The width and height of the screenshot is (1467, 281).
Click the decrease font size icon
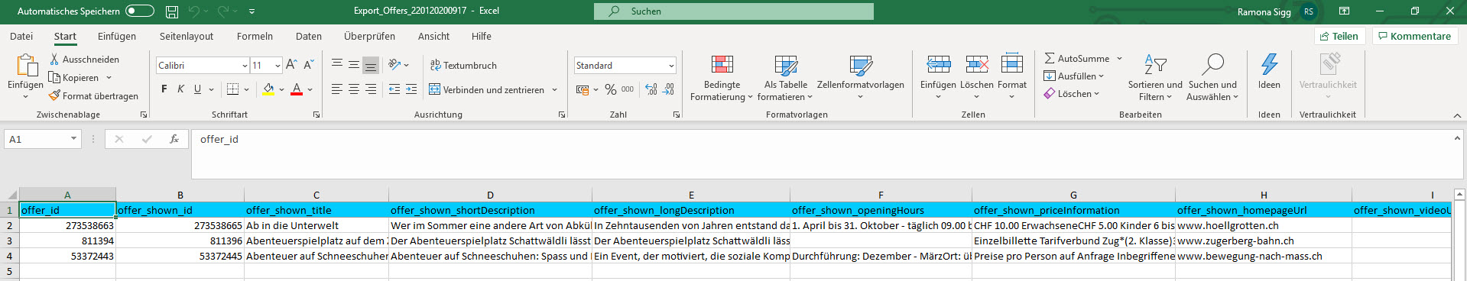pyautogui.click(x=309, y=65)
